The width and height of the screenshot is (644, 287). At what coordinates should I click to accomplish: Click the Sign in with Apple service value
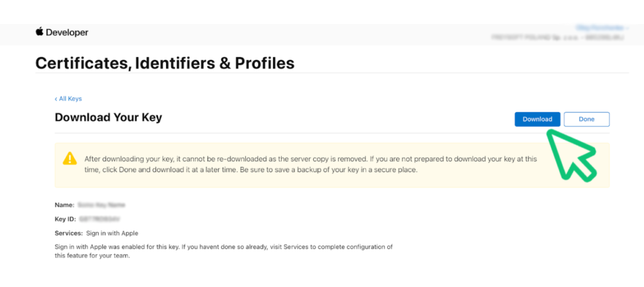tap(112, 233)
